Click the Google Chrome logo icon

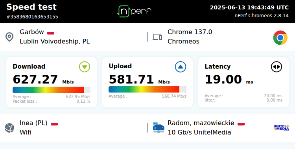coord(280,38)
